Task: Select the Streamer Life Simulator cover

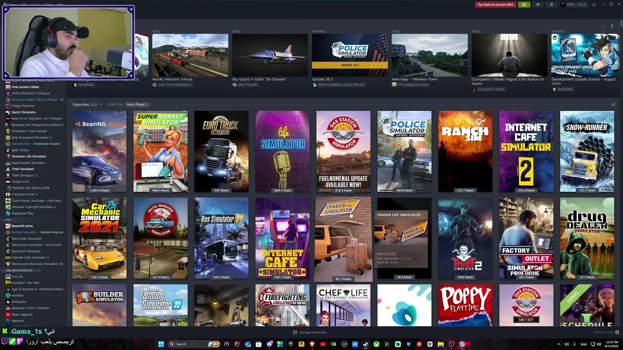Action: tap(282, 151)
